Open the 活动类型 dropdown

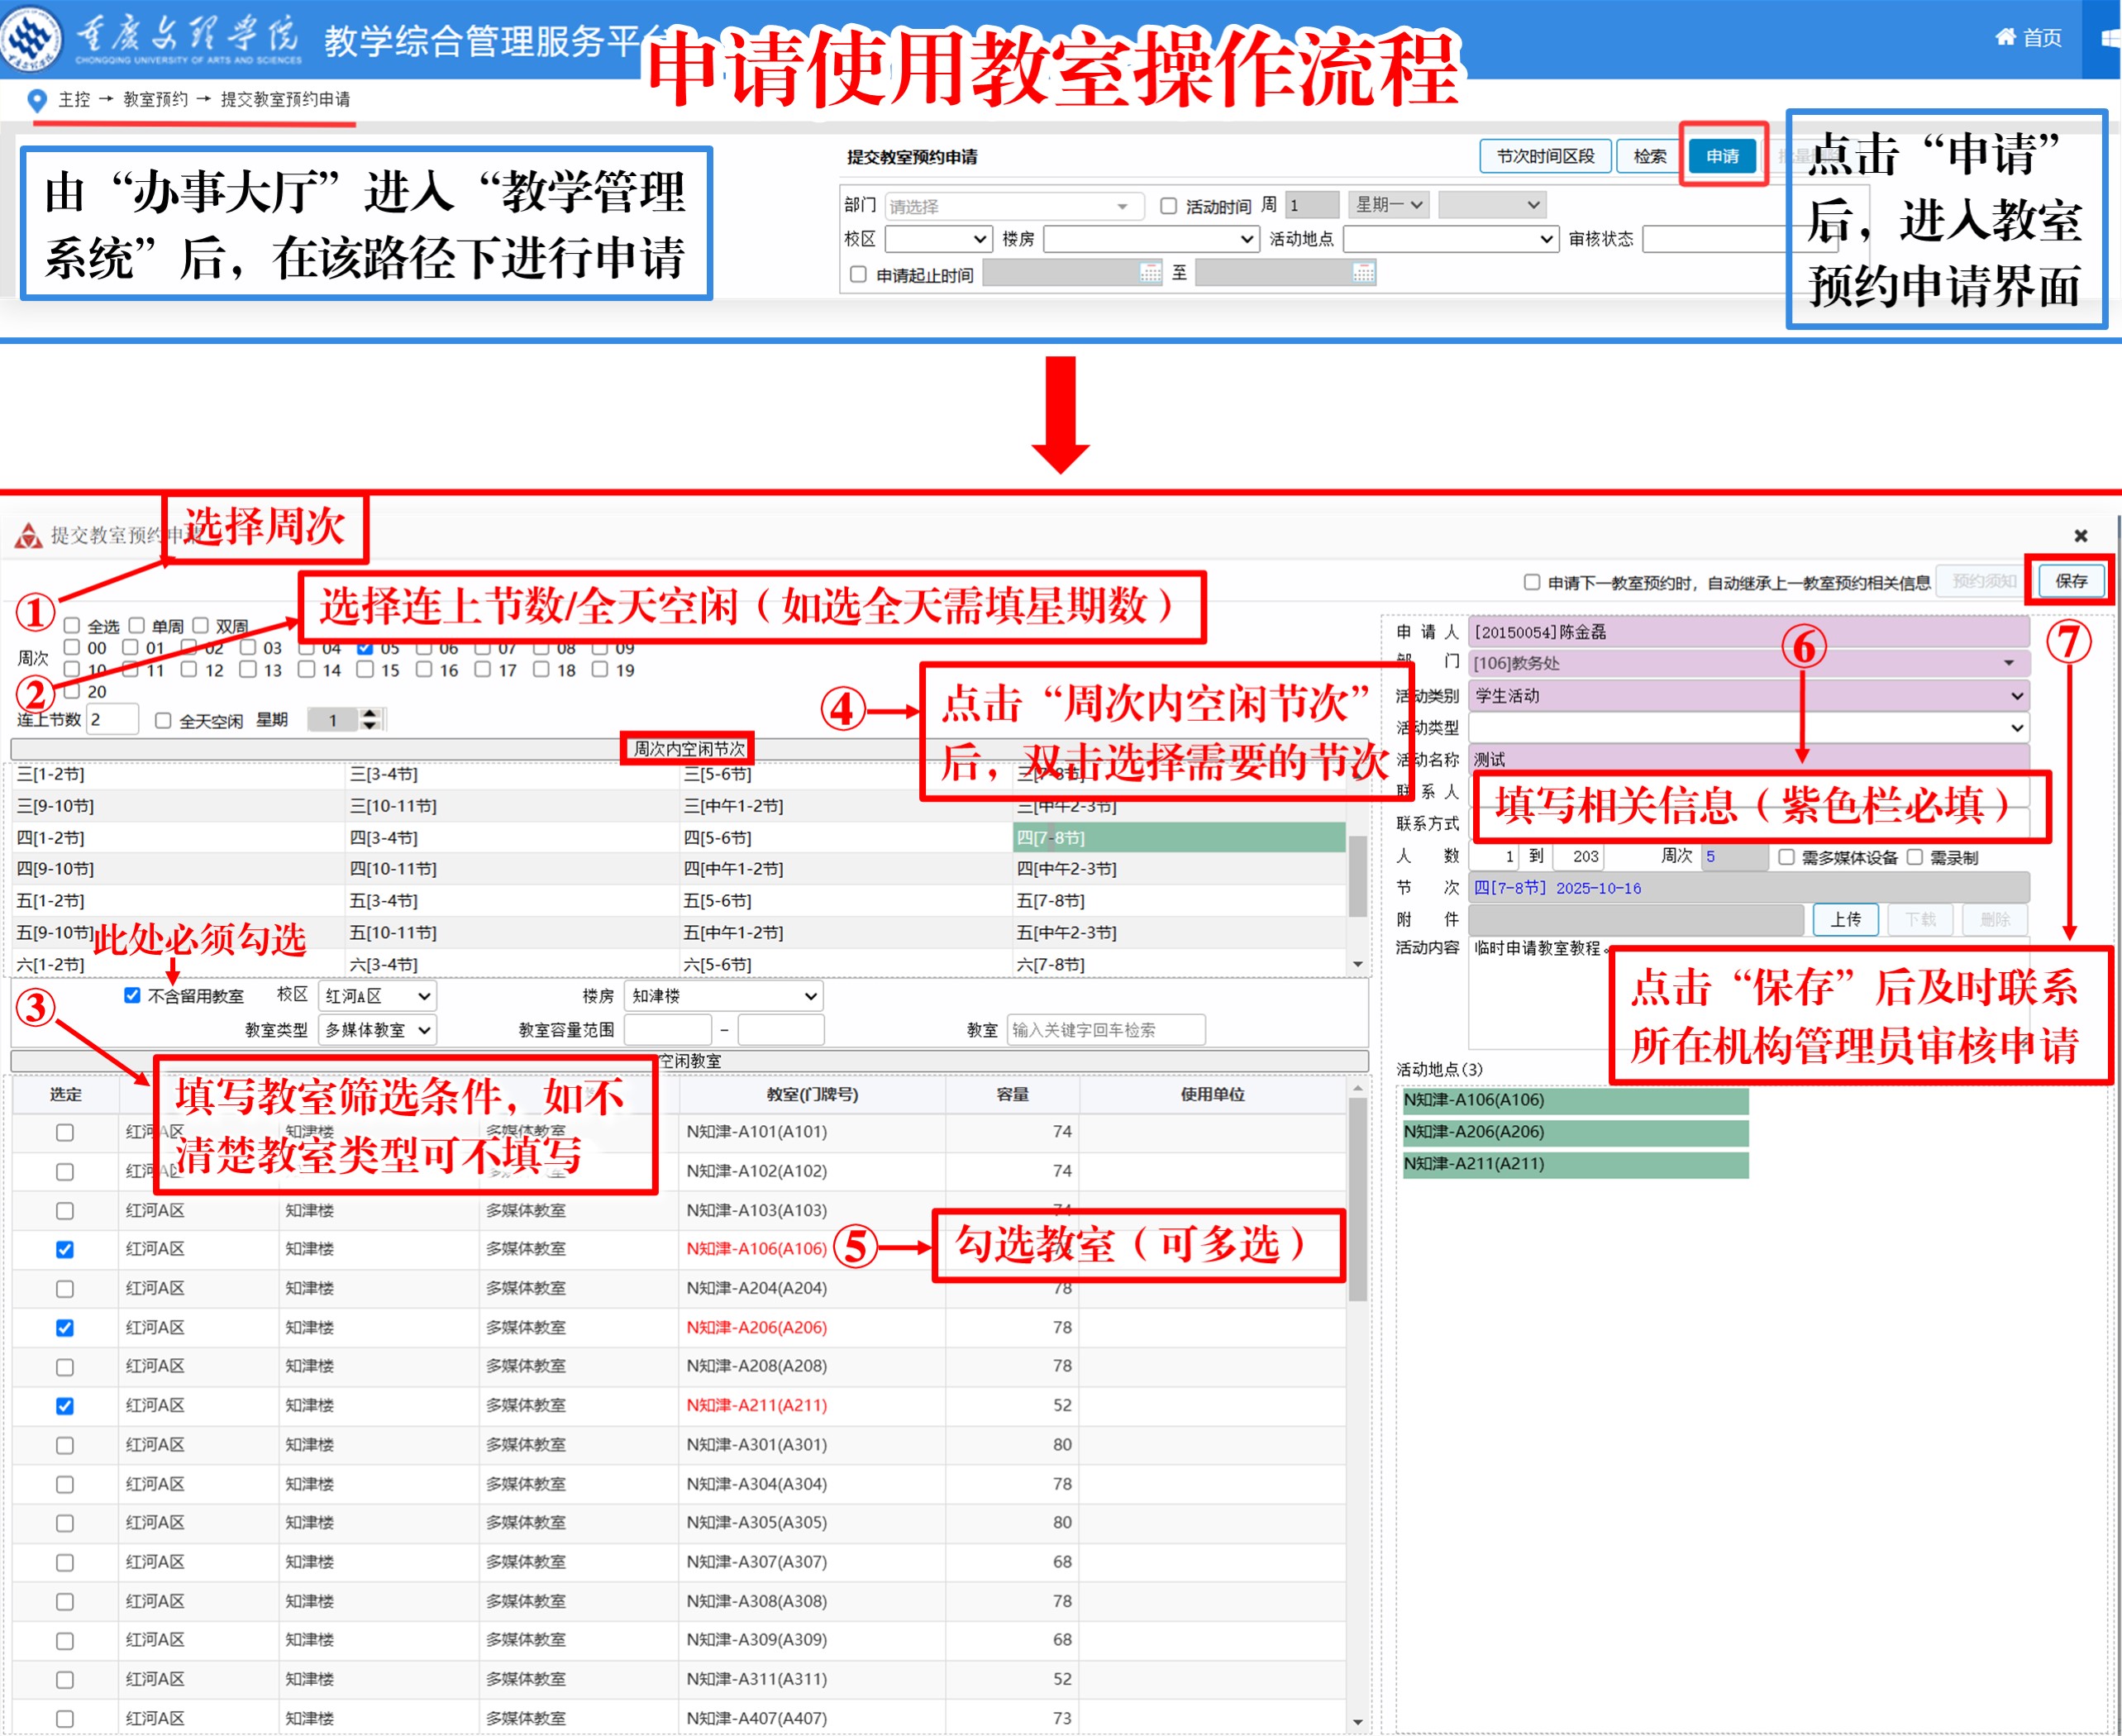pyautogui.click(x=1749, y=727)
